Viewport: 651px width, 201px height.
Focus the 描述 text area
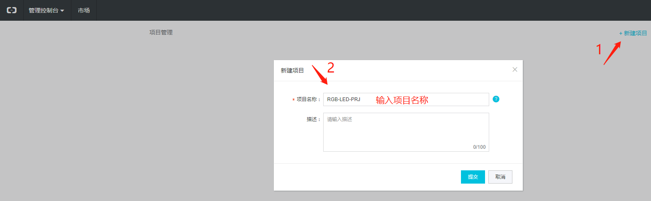point(406,132)
